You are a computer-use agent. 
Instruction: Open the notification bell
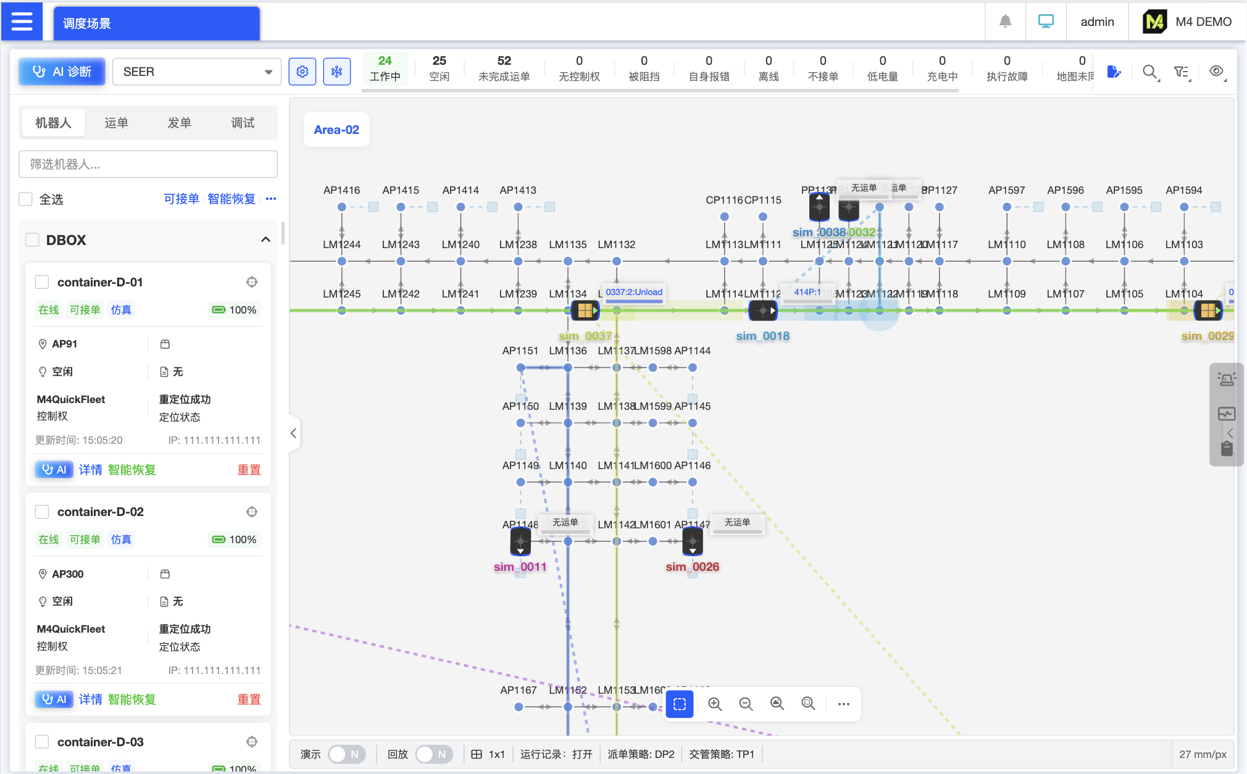point(1005,22)
